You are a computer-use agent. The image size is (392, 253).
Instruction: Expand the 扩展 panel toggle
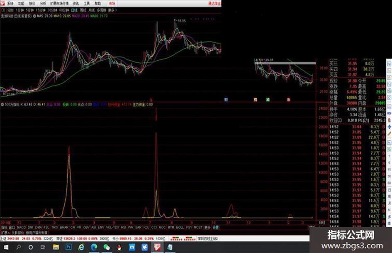(5, 233)
